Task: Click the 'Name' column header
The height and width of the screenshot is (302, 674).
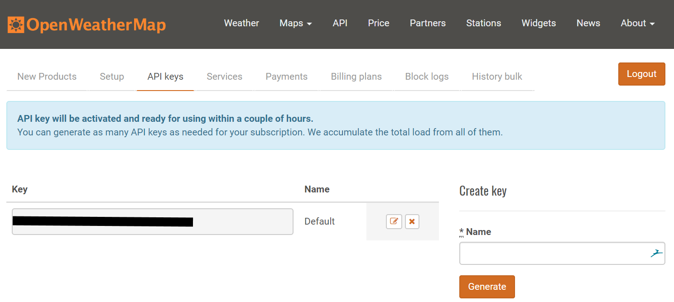Action: pos(317,189)
